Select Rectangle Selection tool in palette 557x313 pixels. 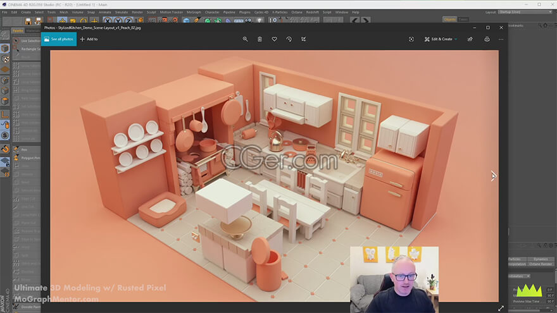click(27, 49)
